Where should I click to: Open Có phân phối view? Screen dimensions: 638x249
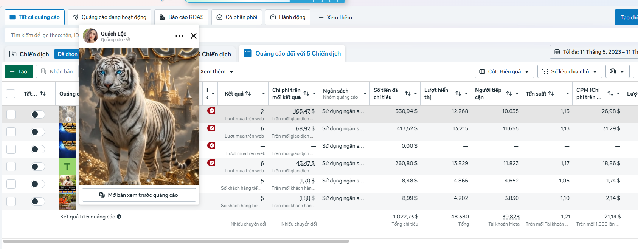coord(237,17)
